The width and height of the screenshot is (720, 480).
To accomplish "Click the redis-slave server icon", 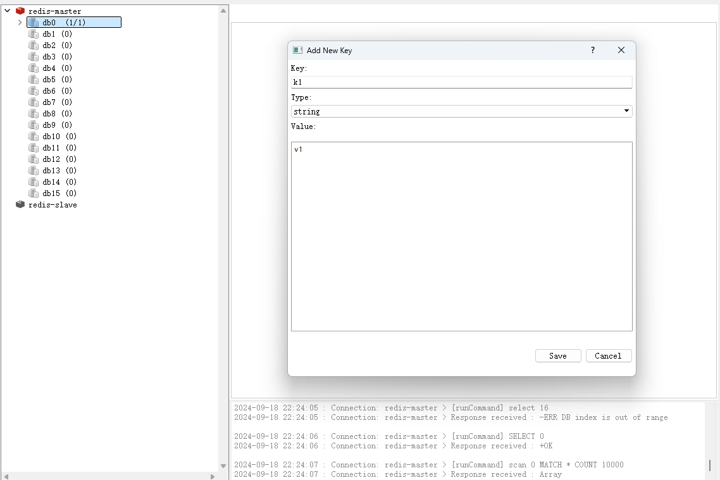I will pyautogui.click(x=20, y=205).
